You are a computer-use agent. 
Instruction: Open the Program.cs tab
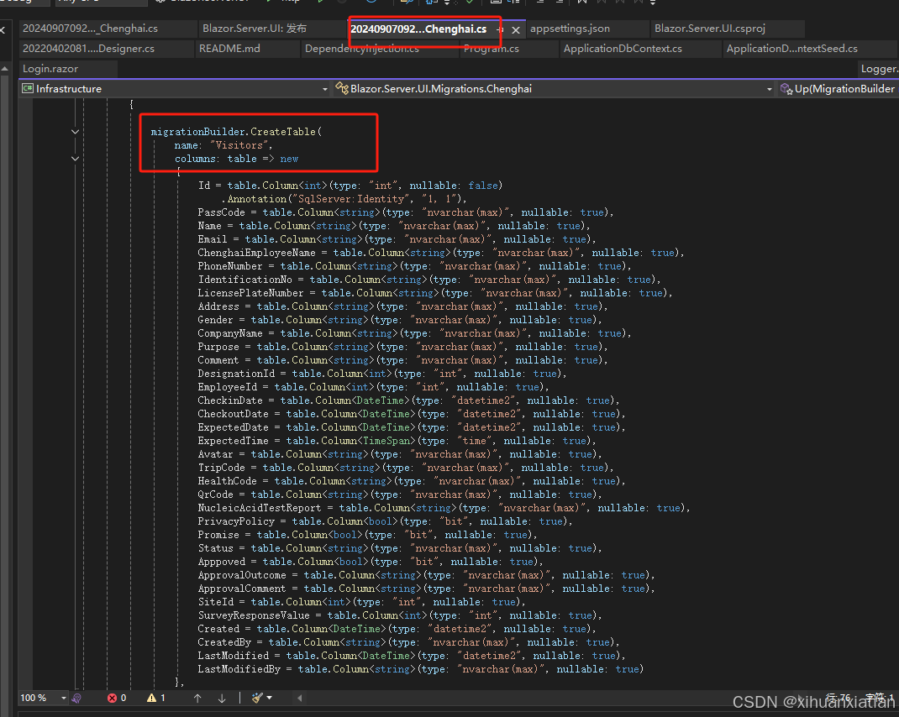tap(492, 48)
